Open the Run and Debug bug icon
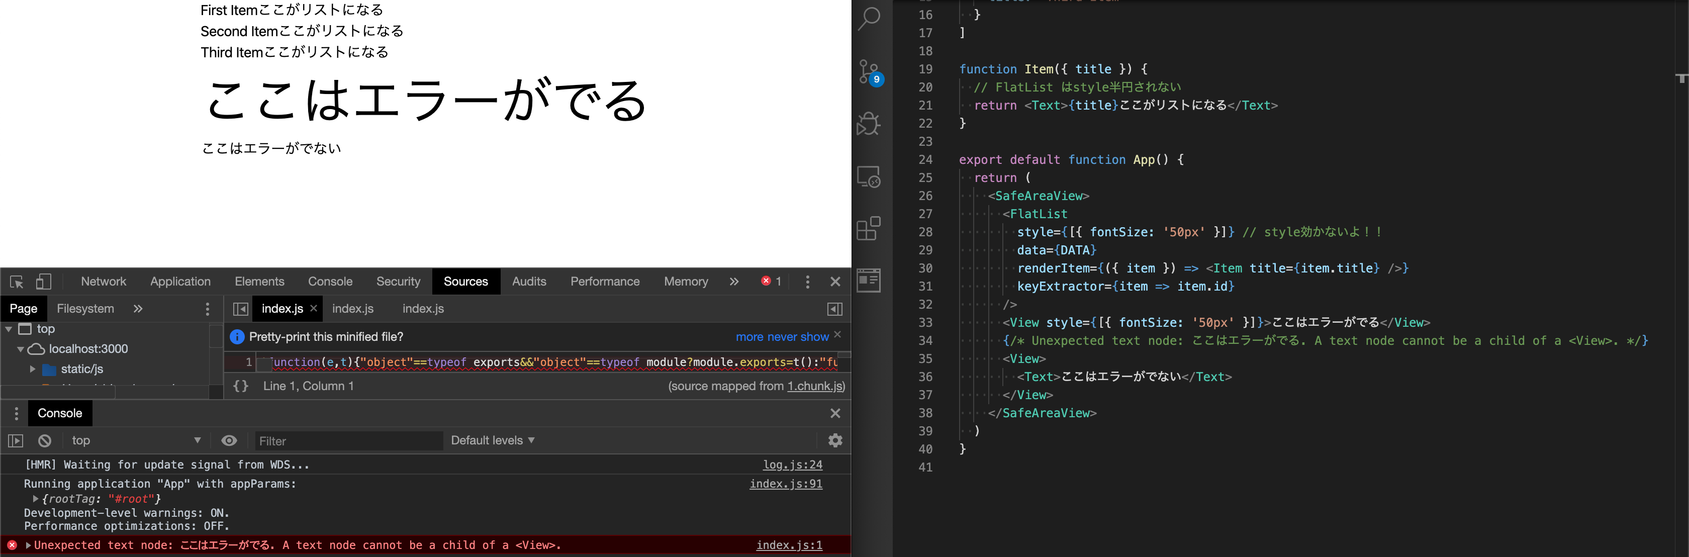Screen dimensions: 1689x557 (870, 124)
